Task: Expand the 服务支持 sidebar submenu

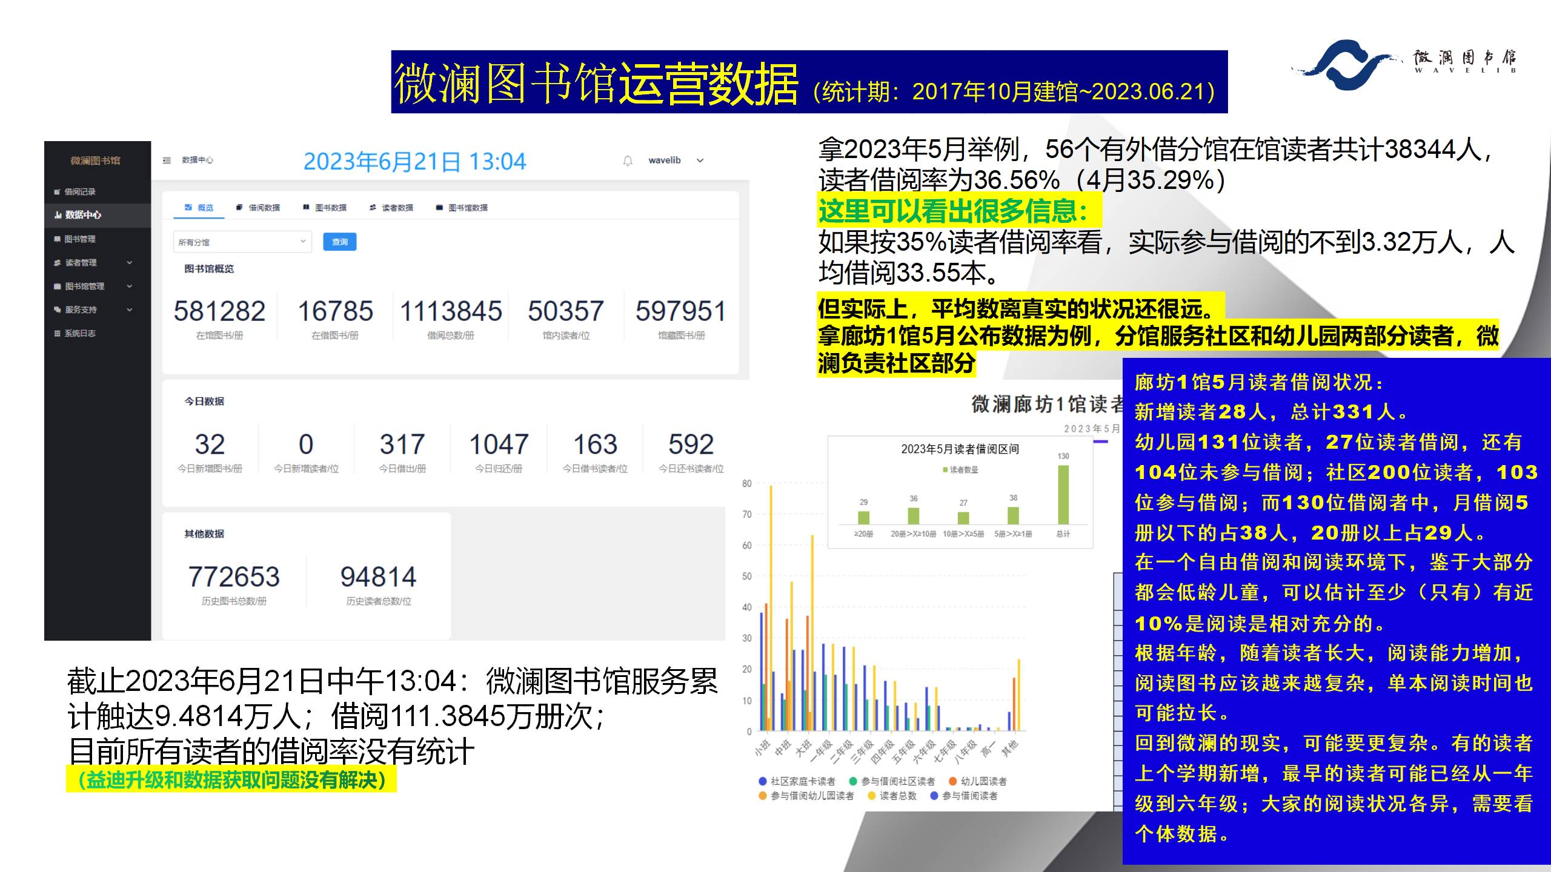Action: [129, 310]
